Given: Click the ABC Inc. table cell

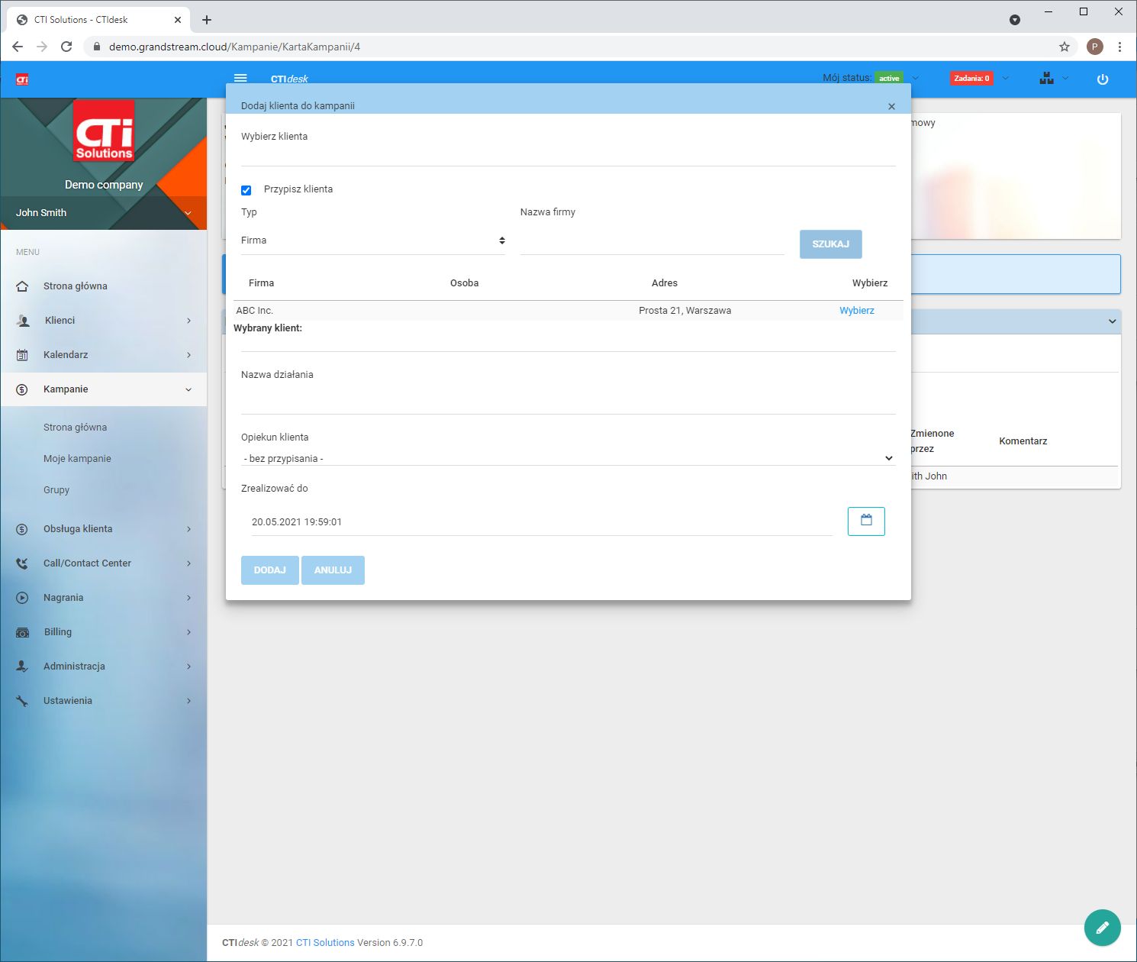Looking at the screenshot, I should tap(255, 311).
